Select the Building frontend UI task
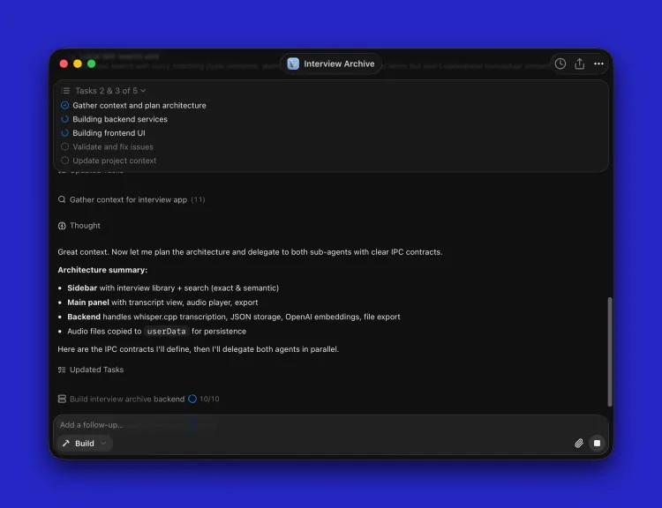The height and width of the screenshot is (508, 662). tap(109, 133)
